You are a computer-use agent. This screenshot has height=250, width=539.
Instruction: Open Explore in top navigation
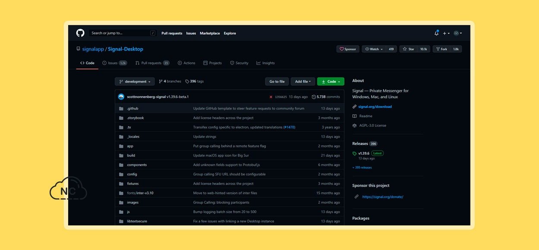coord(230,33)
